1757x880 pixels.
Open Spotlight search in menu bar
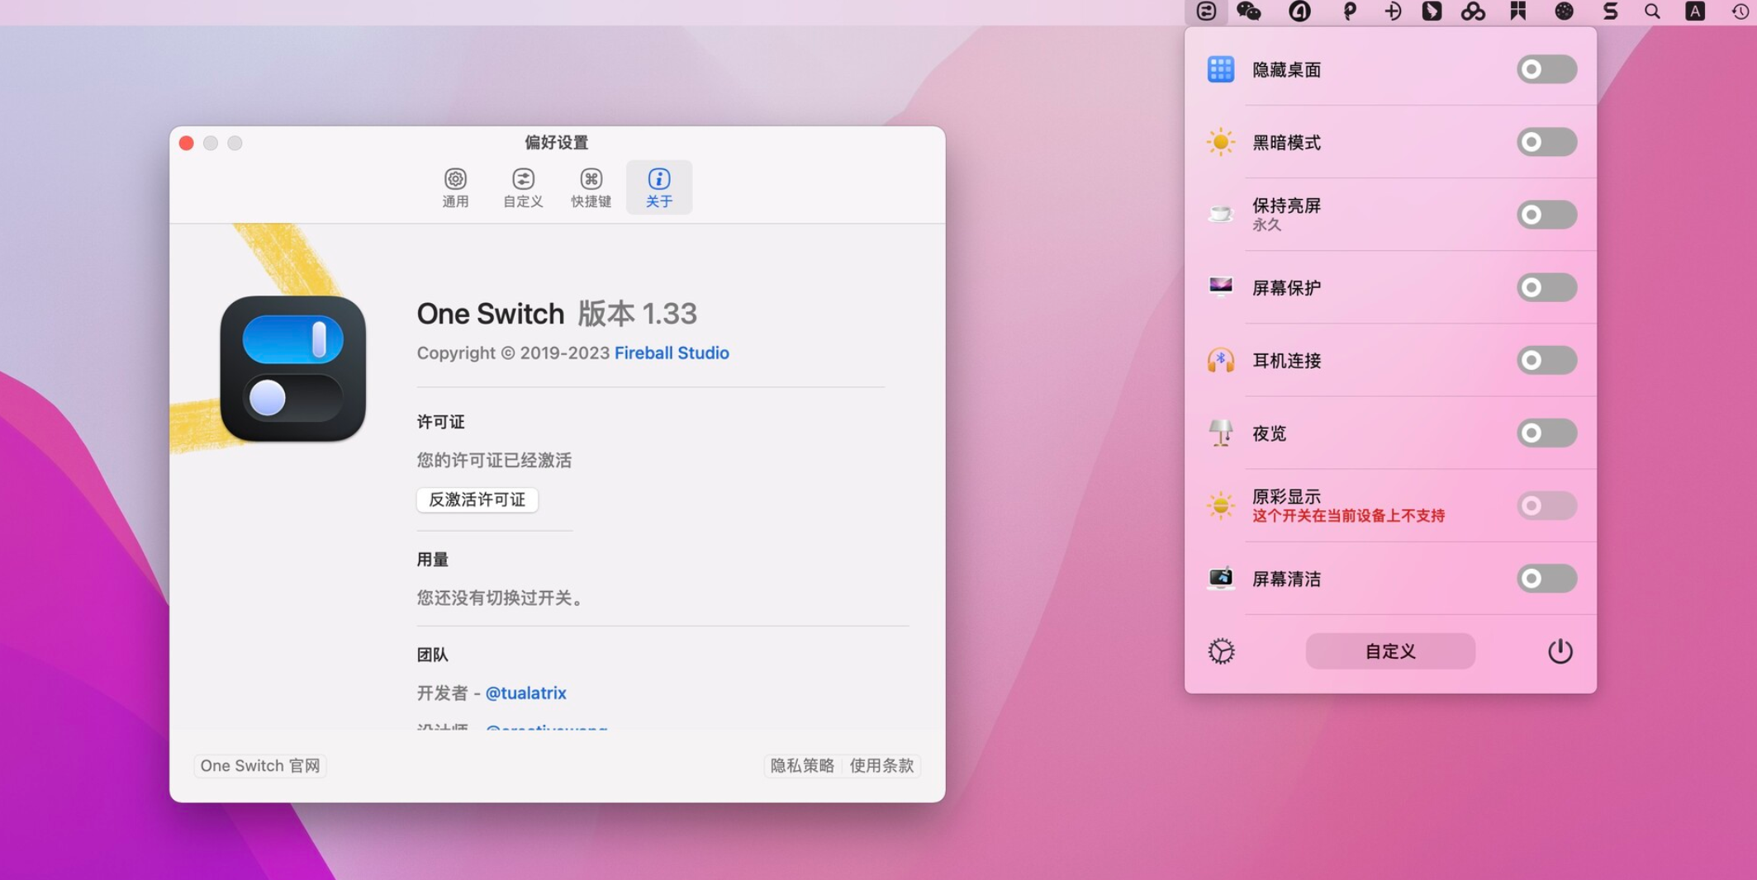coord(1652,12)
